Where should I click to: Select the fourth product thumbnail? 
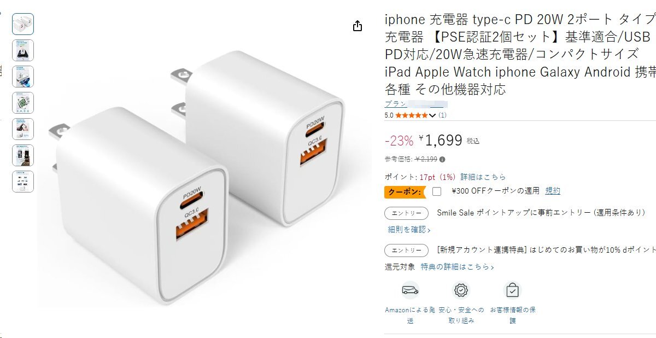click(x=23, y=103)
